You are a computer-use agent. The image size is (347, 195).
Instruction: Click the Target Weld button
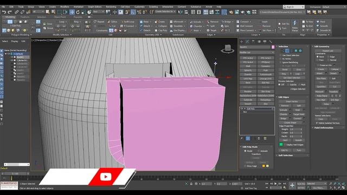pos(299,114)
